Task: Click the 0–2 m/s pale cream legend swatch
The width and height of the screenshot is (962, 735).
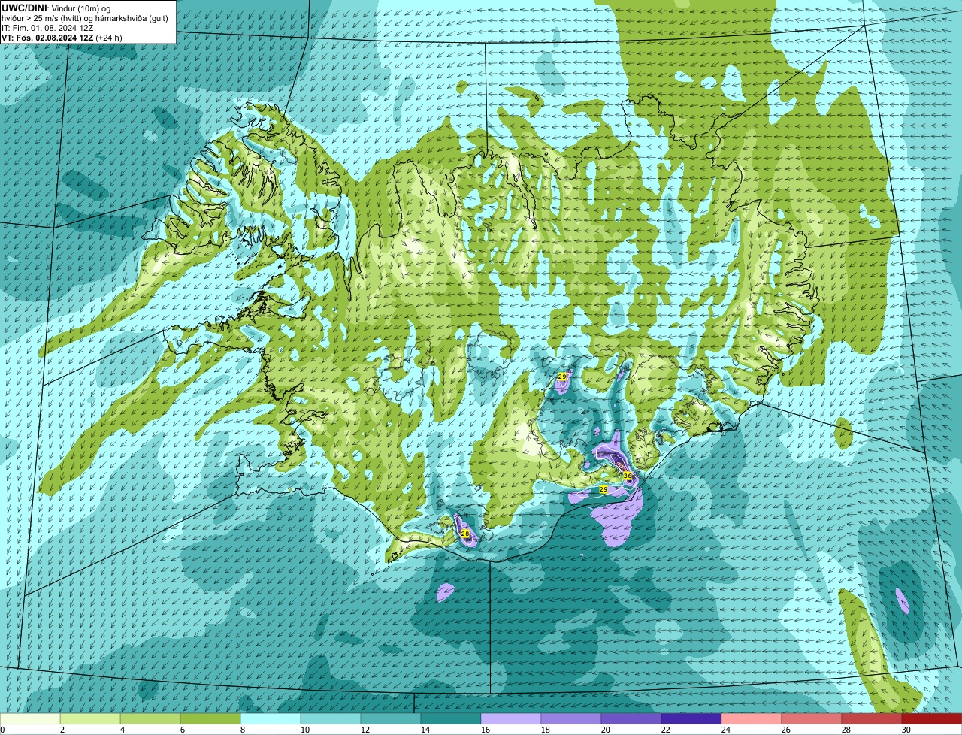Action: point(30,719)
